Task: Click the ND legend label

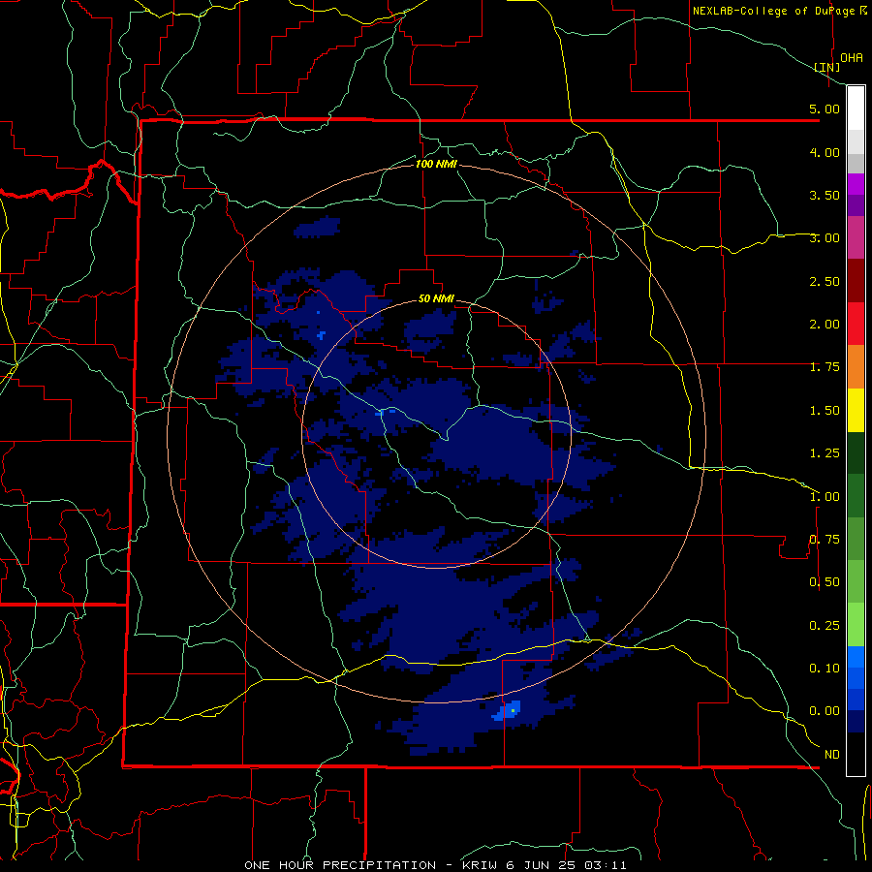Action: tap(832, 755)
